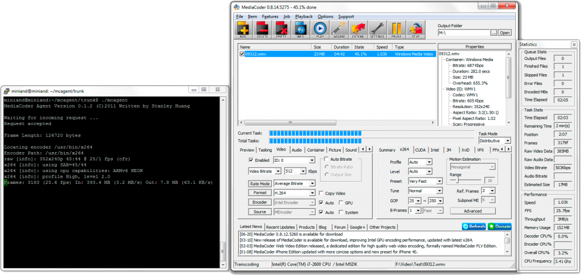Click the file list horizontal scrollbar
Image resolution: width=581 pixels, height=275 pixels.
[x=337, y=122]
